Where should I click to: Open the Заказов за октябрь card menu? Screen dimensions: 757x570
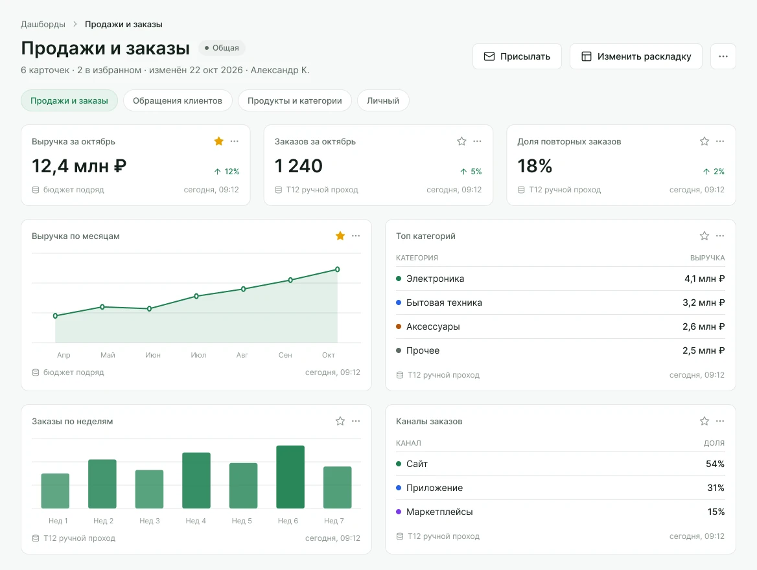tap(478, 141)
